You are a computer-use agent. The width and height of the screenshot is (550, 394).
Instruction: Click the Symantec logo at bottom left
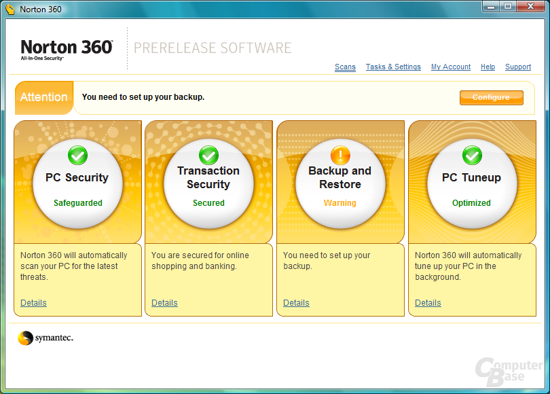pos(45,338)
